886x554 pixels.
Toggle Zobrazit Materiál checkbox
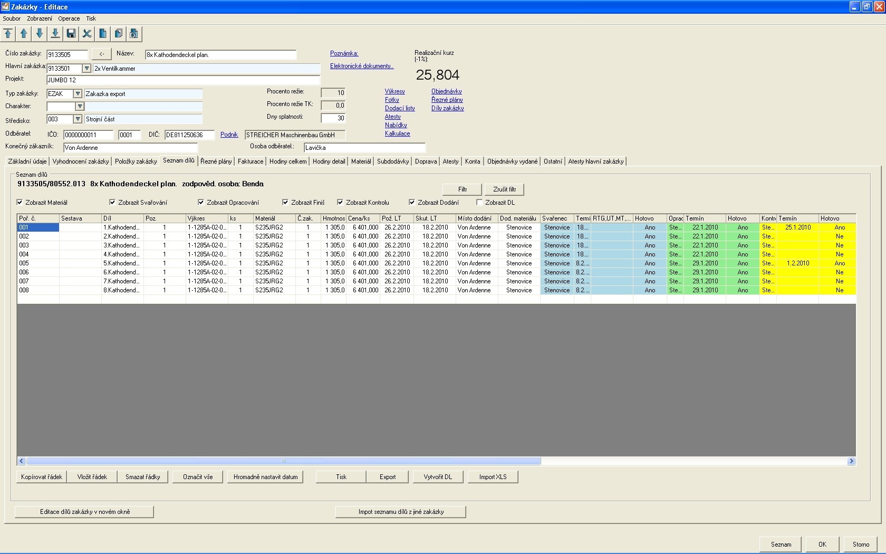[20, 202]
